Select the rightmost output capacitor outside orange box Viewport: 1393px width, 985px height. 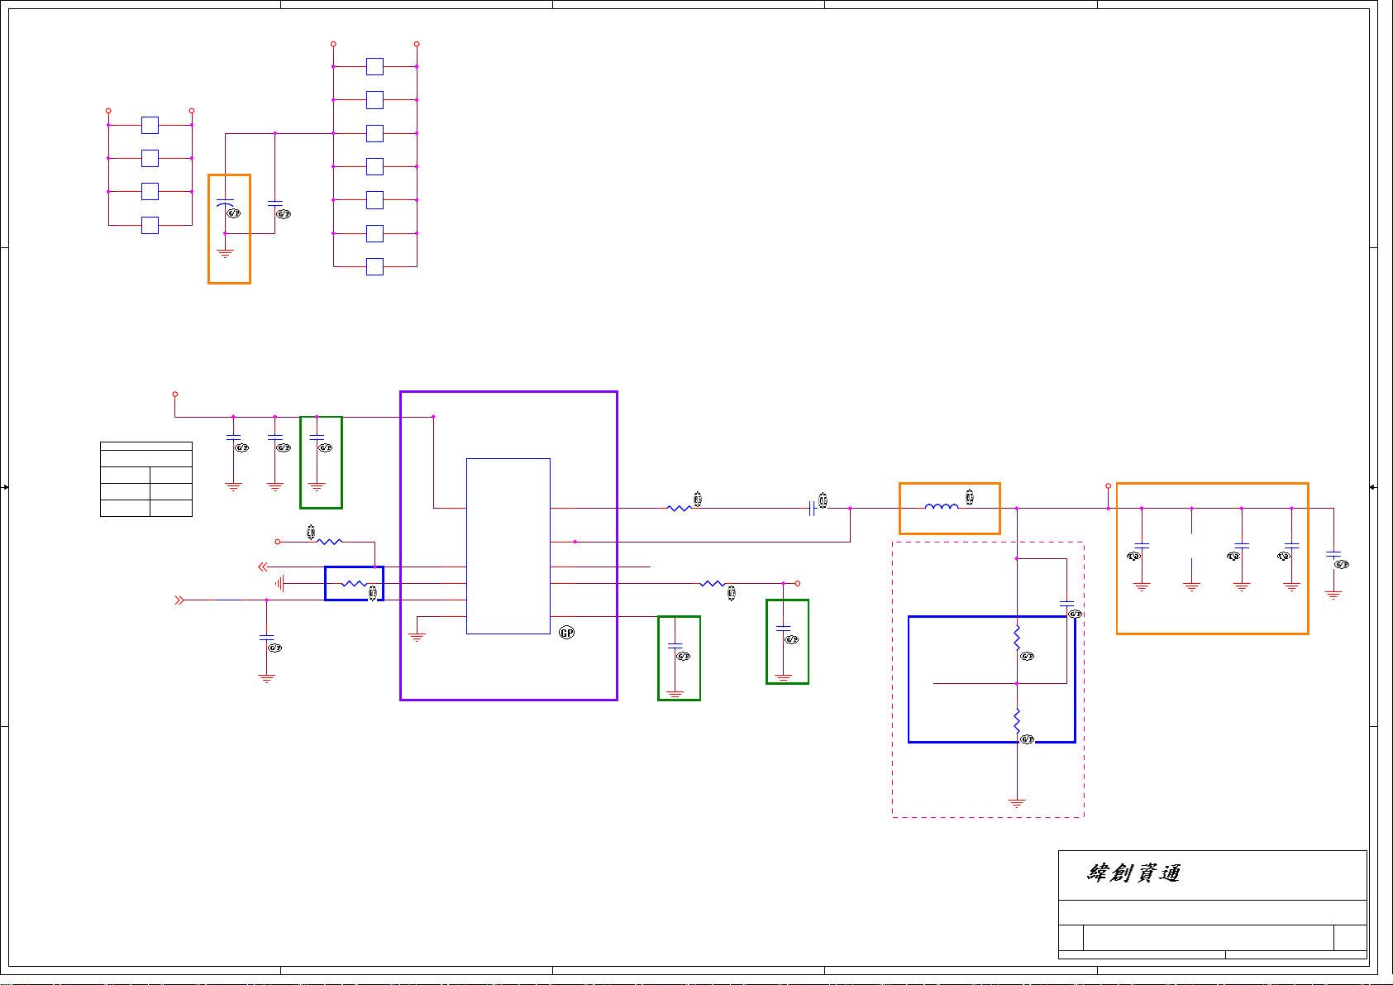pos(1333,554)
